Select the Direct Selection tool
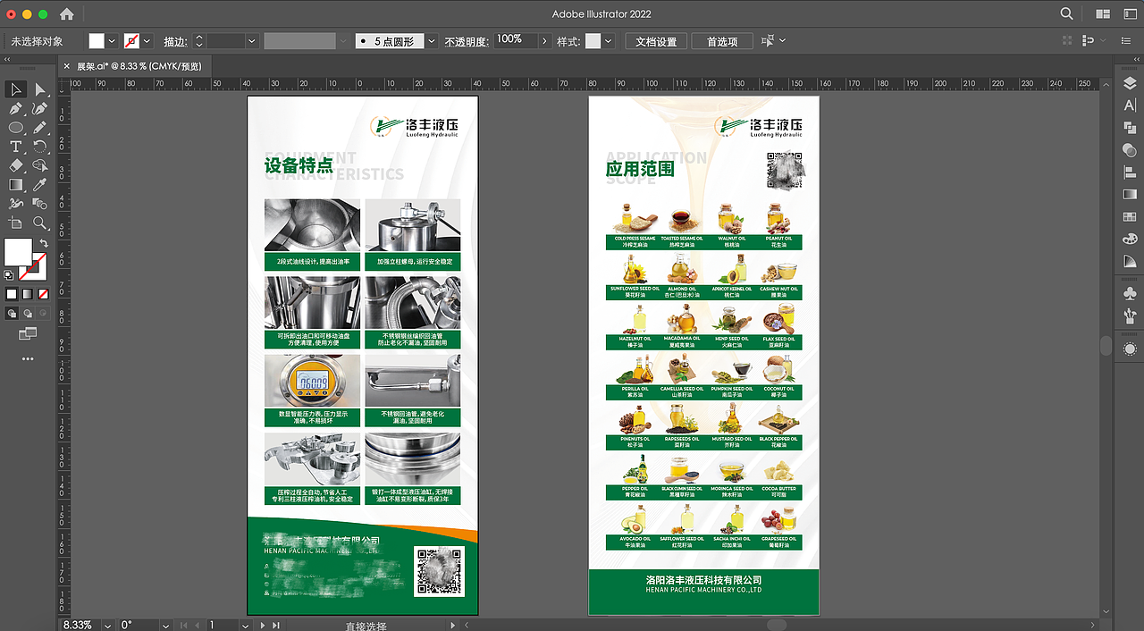This screenshot has width=1144, height=631. point(40,89)
